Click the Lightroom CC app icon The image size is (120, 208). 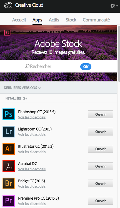(x=9, y=131)
